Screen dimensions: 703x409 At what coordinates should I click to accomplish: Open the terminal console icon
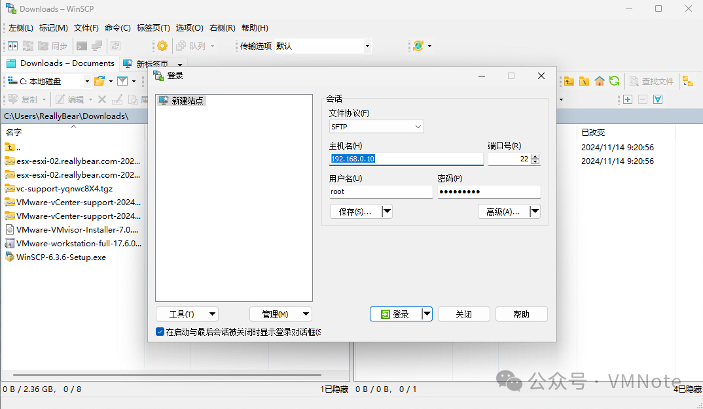(82, 46)
